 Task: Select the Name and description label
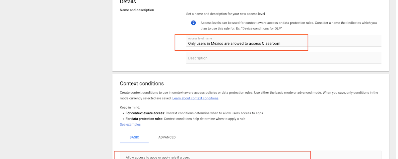coord(137,10)
